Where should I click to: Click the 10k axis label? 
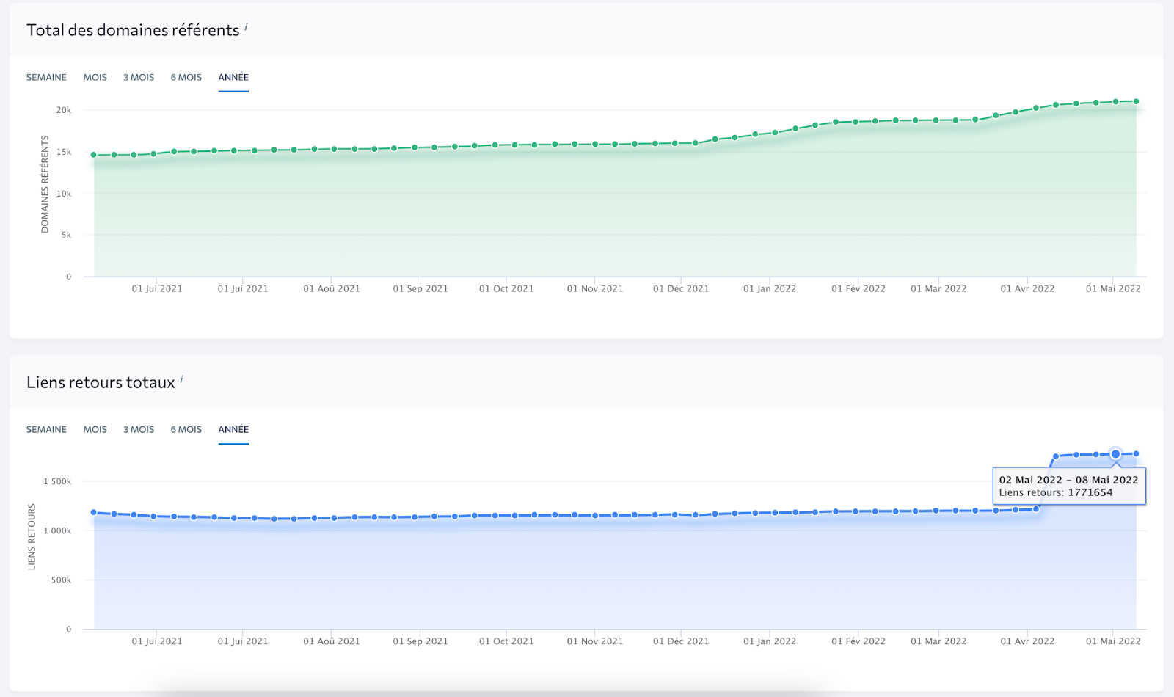[64, 194]
